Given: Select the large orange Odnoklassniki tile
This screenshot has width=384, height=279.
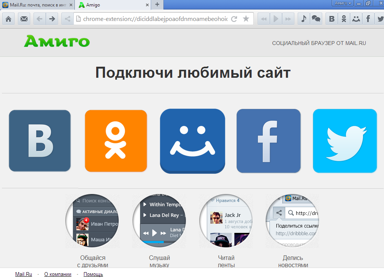Looking at the screenshot, I should (116, 141).
